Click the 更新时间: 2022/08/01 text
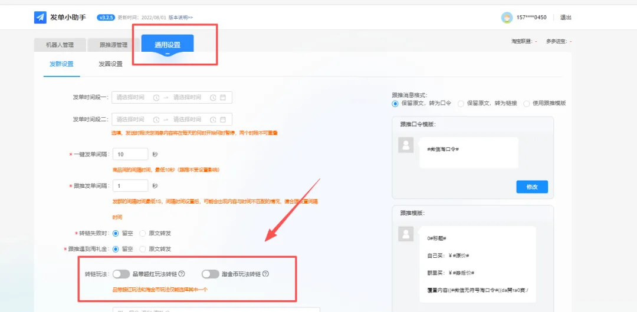This screenshot has height=312, width=637. tap(142, 18)
